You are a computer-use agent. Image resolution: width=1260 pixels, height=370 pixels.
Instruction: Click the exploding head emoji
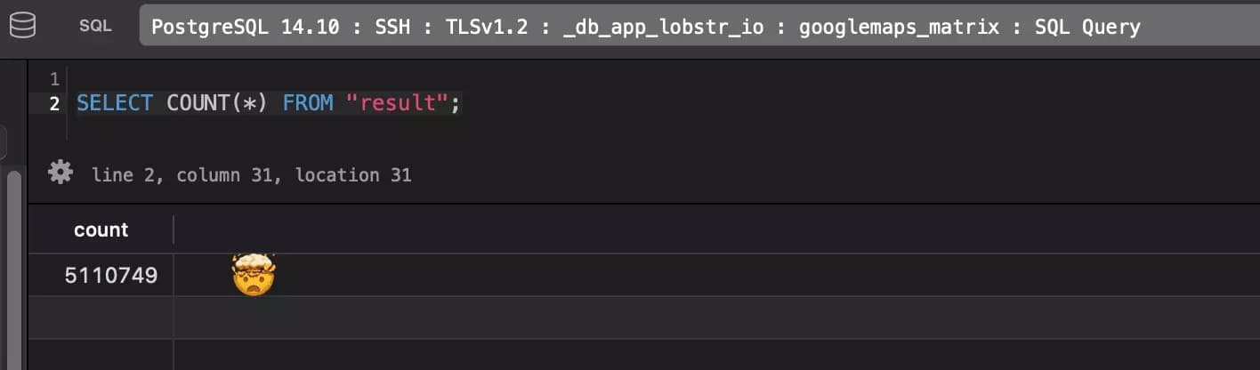tap(254, 275)
